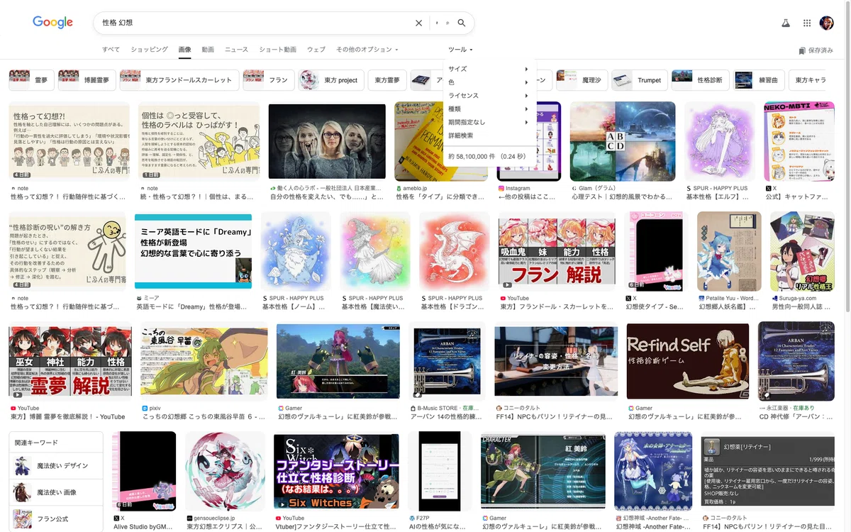Expand the 種類 submenu
The width and height of the screenshot is (851, 532).
(x=489, y=109)
